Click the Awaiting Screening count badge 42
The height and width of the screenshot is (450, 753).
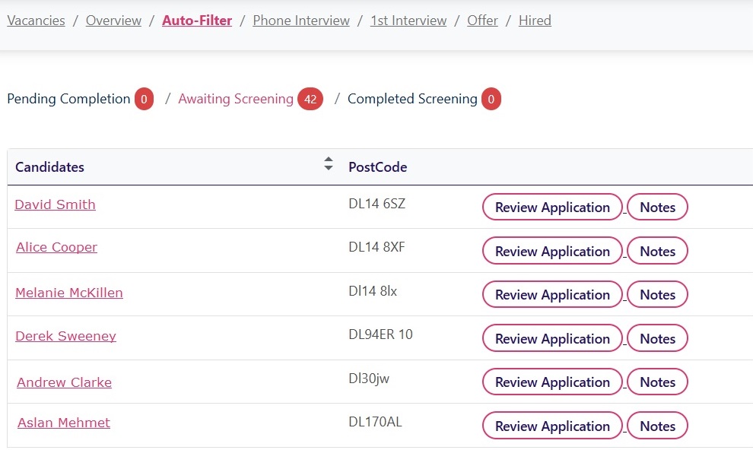[310, 99]
